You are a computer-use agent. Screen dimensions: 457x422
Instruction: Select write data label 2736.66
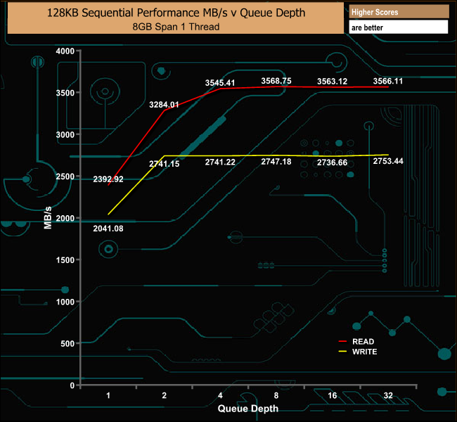[x=332, y=162]
